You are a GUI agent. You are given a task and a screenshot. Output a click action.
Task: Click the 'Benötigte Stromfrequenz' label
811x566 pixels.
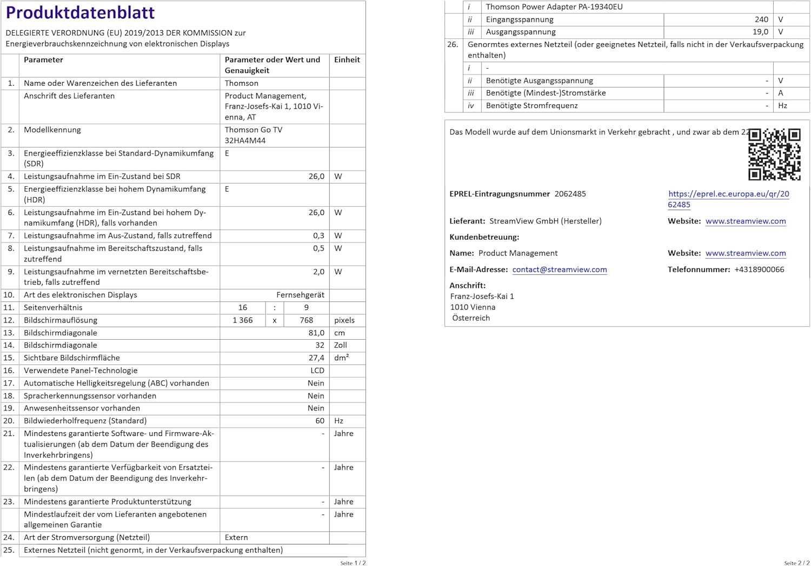(532, 106)
